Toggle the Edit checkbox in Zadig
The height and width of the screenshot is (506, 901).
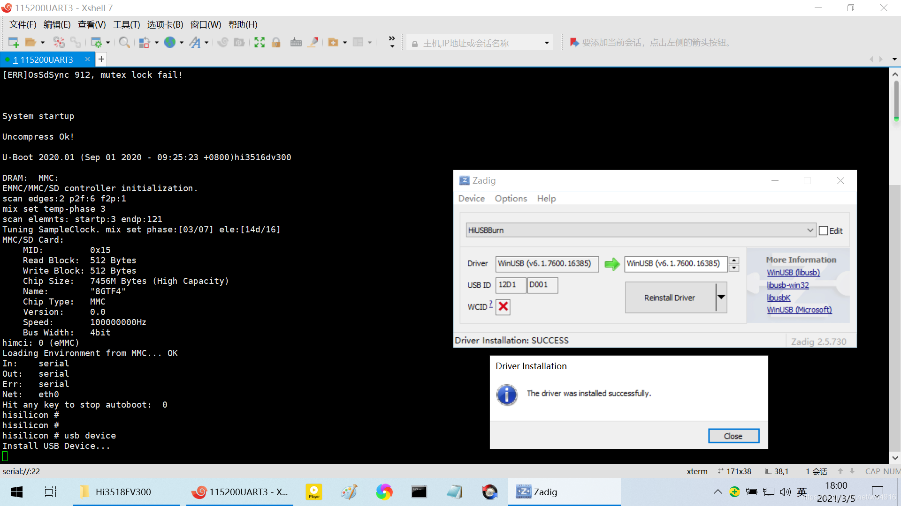click(x=823, y=231)
